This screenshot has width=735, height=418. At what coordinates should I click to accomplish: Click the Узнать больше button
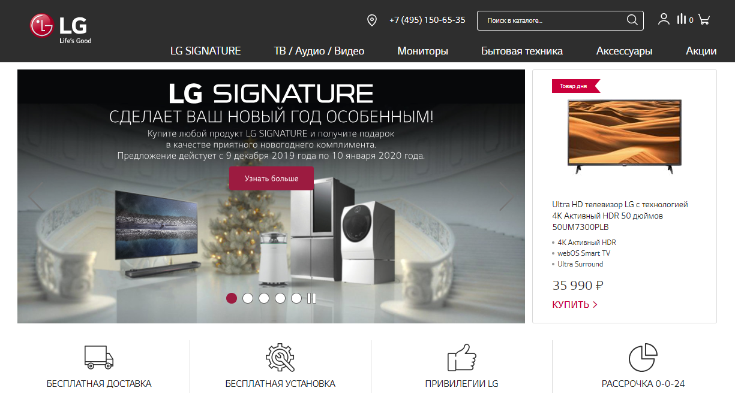[271, 178]
